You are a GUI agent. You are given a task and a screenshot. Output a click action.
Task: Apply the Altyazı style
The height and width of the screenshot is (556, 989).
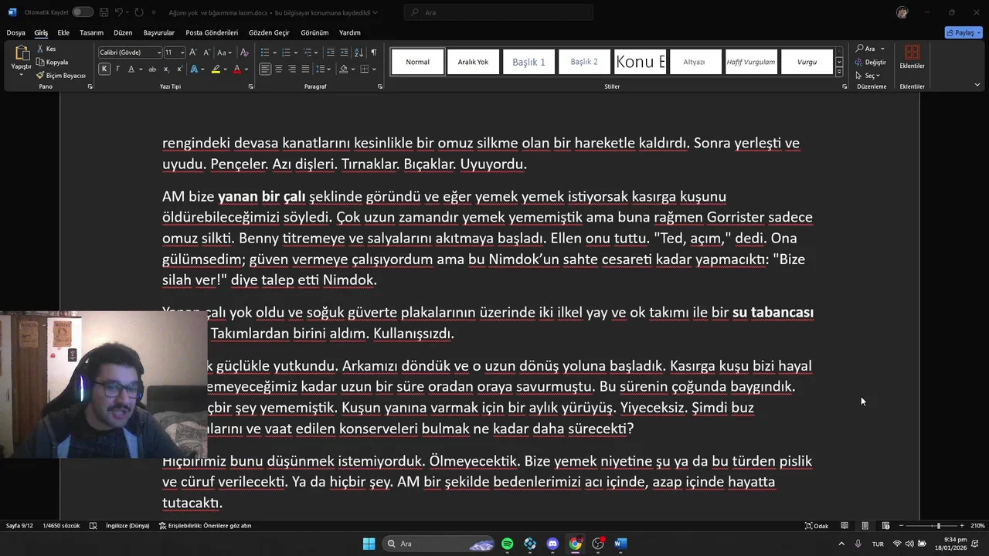point(694,62)
